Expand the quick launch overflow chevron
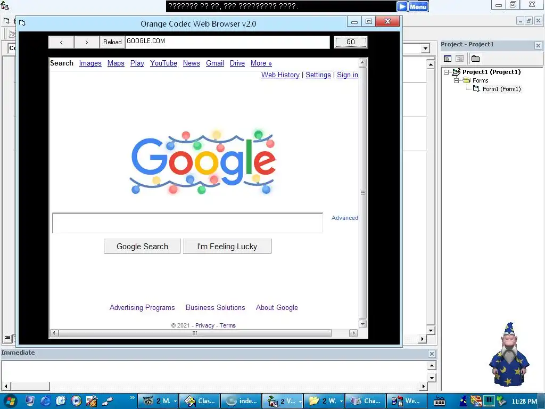This screenshot has width=545, height=409. pyautogui.click(x=132, y=397)
